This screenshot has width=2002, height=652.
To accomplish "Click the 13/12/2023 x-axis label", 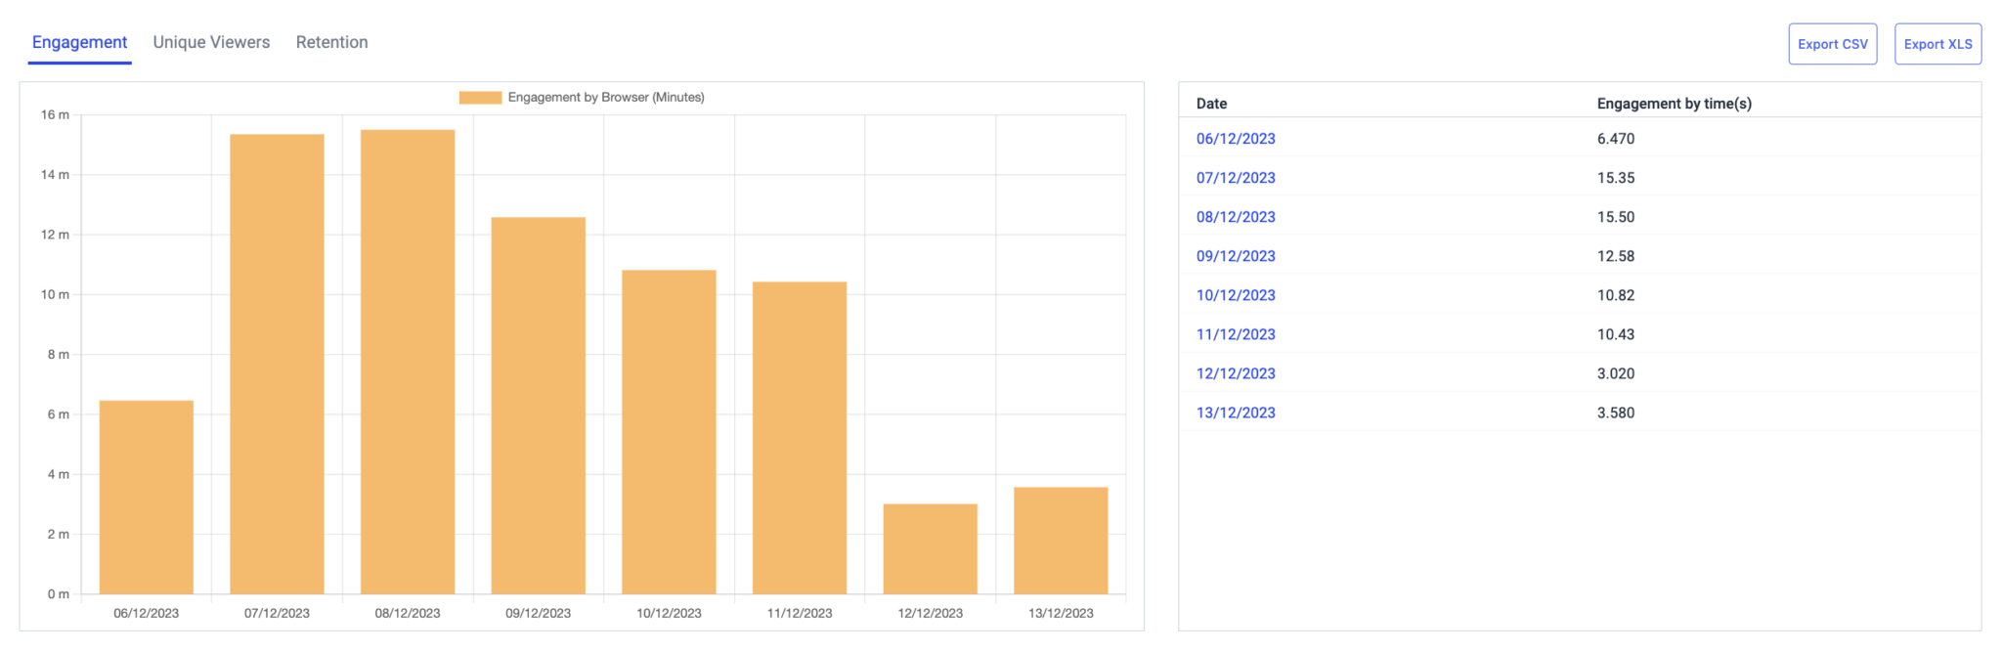I will tap(1061, 613).
